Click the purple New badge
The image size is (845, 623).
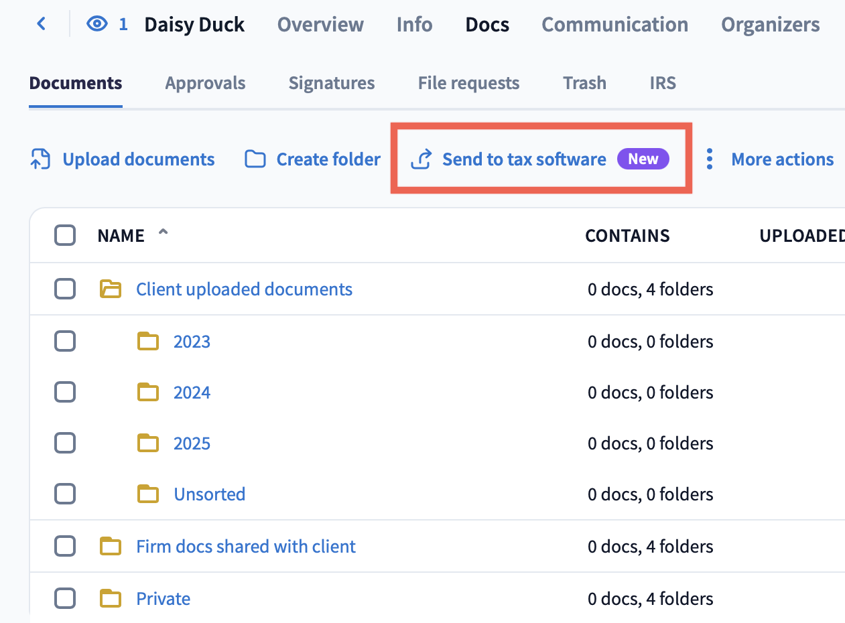(643, 159)
